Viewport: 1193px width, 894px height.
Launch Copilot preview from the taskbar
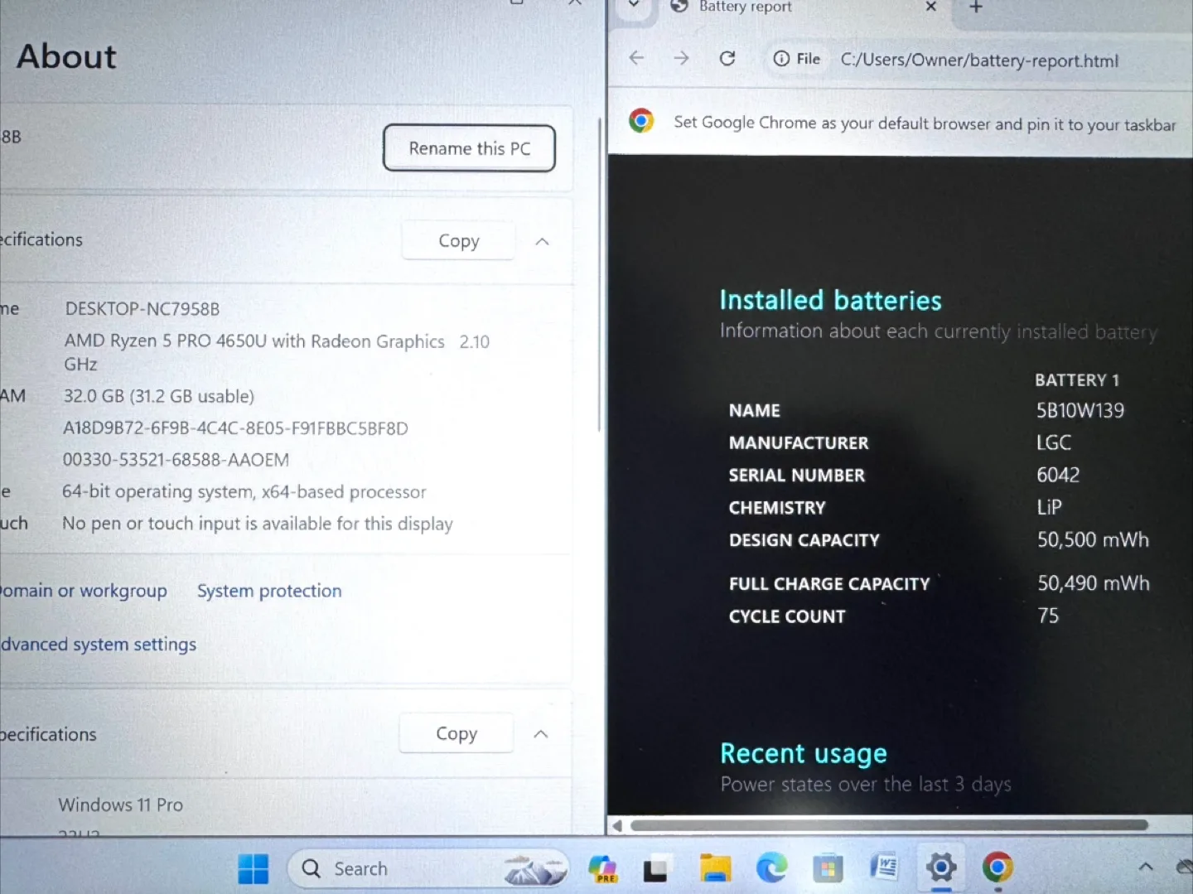click(x=603, y=868)
